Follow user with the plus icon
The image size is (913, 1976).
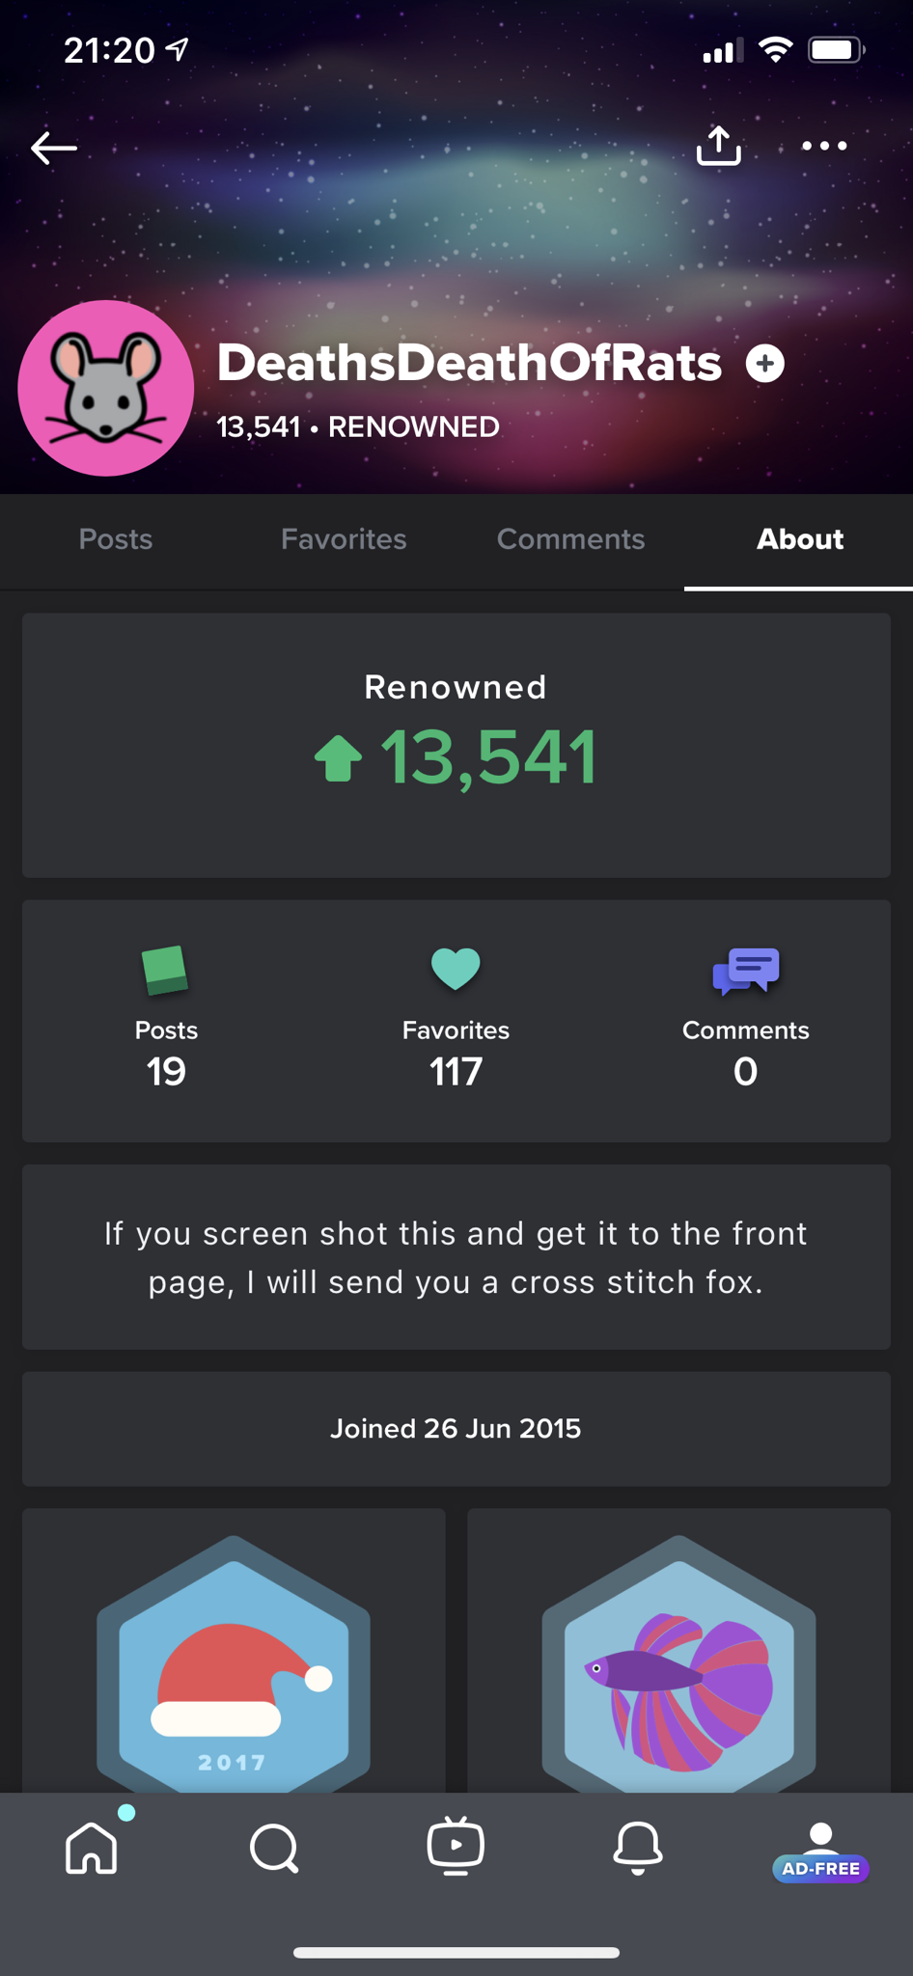tap(765, 364)
